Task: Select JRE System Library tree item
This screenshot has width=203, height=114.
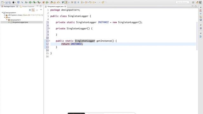Action: tap(24, 15)
